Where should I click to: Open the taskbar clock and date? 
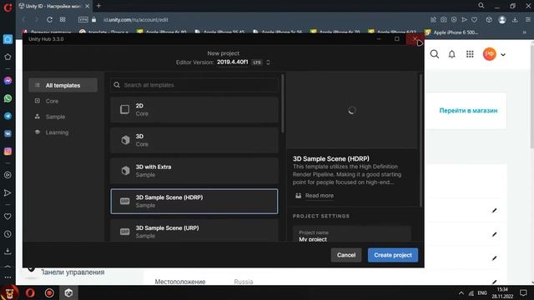pos(502,292)
